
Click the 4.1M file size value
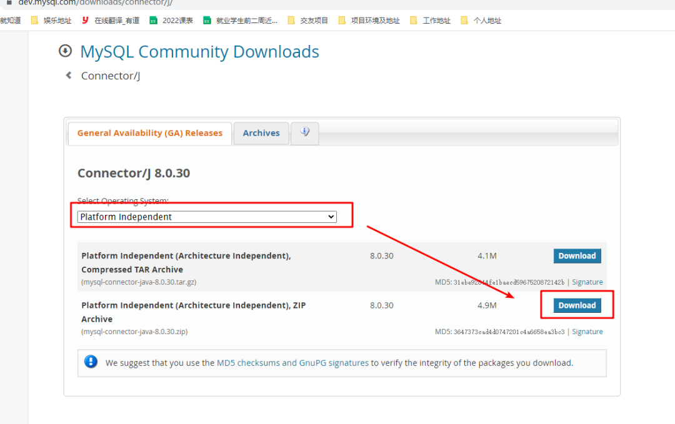(x=487, y=256)
